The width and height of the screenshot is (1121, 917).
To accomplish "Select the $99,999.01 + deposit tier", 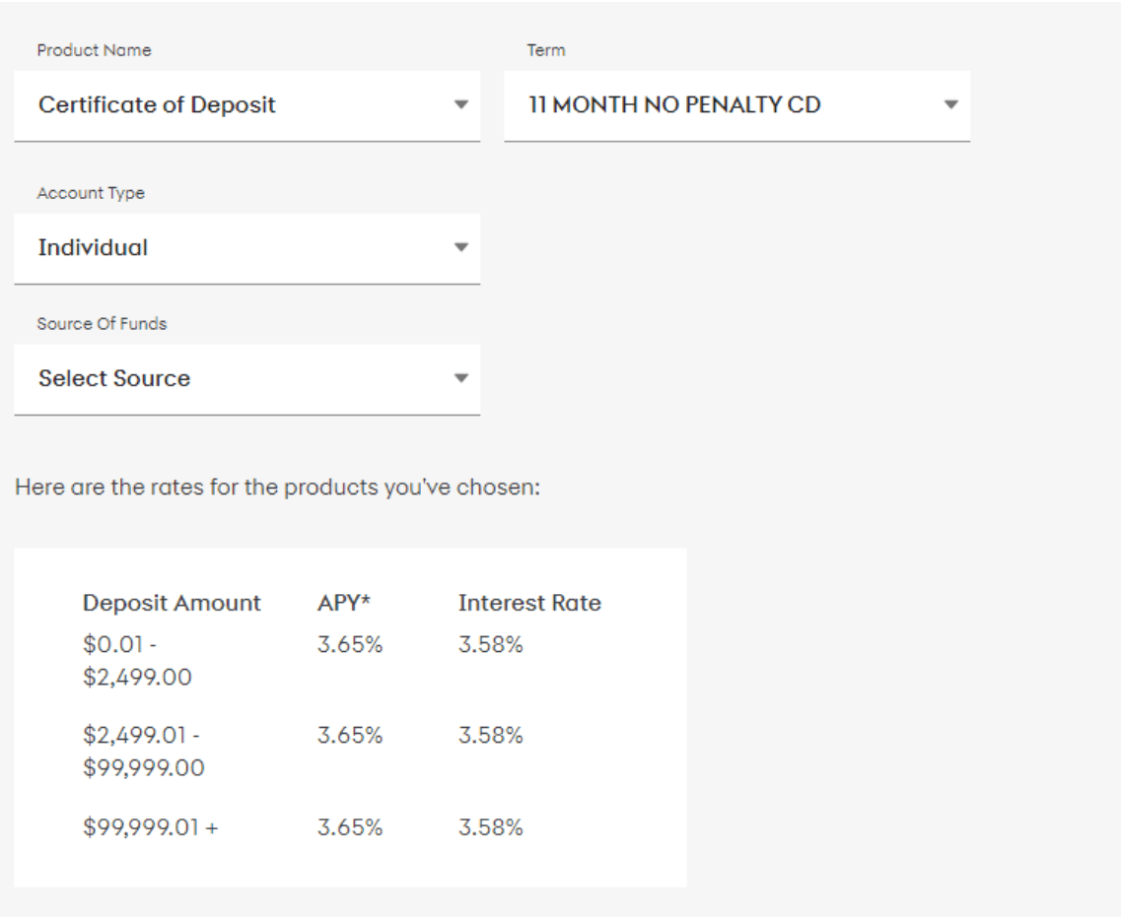I will (x=151, y=828).
